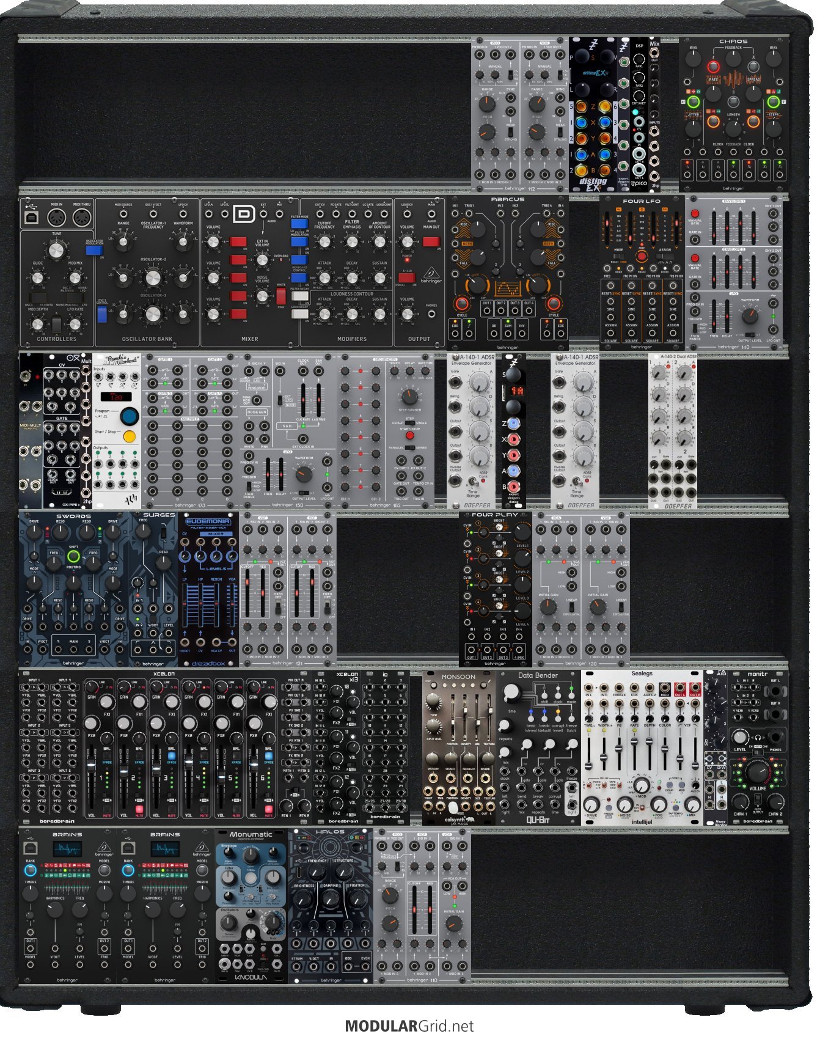Click the LOUDNESS CONTOUR label
The width and height of the screenshot is (820, 1039).
click(x=352, y=294)
